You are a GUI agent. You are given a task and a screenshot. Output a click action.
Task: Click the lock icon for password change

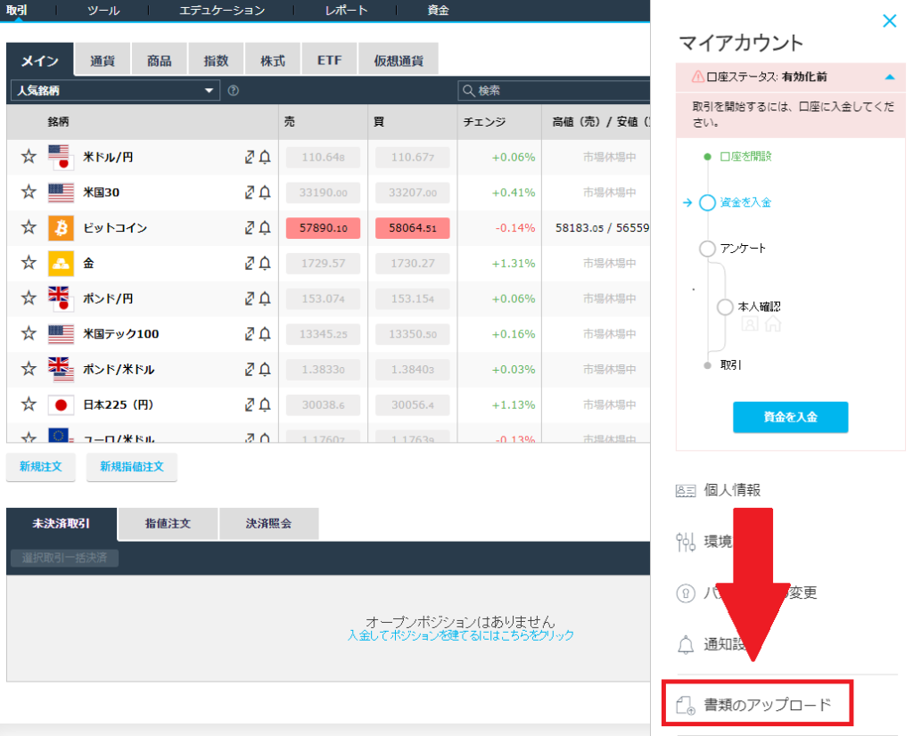point(686,593)
